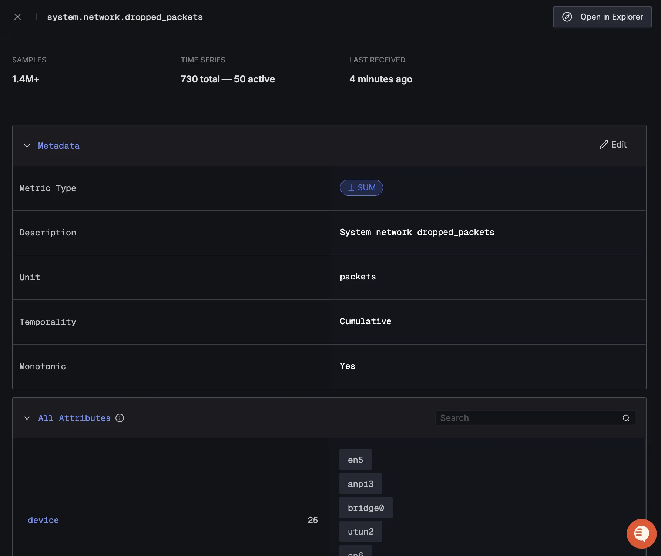Image resolution: width=661 pixels, height=556 pixels.
Task: Select the utun2 device tag
Action: coord(360,532)
